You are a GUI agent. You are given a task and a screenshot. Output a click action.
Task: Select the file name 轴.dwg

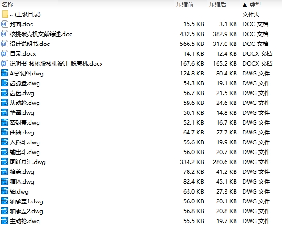pos(19,192)
